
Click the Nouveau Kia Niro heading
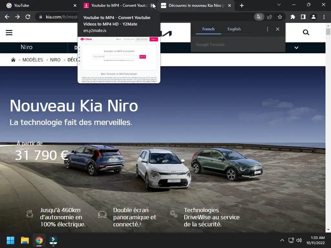click(x=74, y=106)
